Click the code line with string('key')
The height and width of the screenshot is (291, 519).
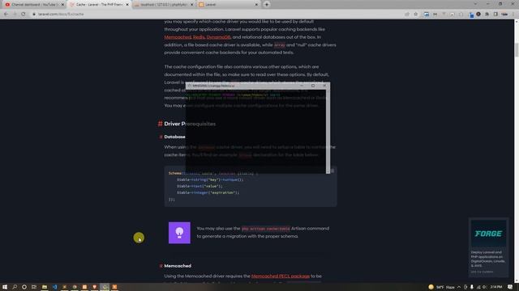tap(210, 179)
